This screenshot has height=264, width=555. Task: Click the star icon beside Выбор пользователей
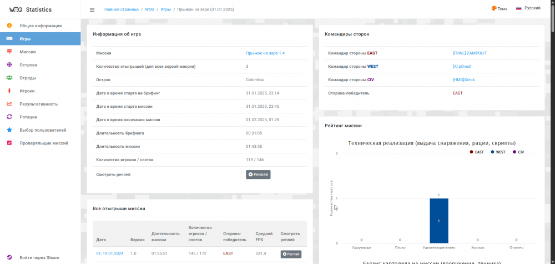point(9,130)
